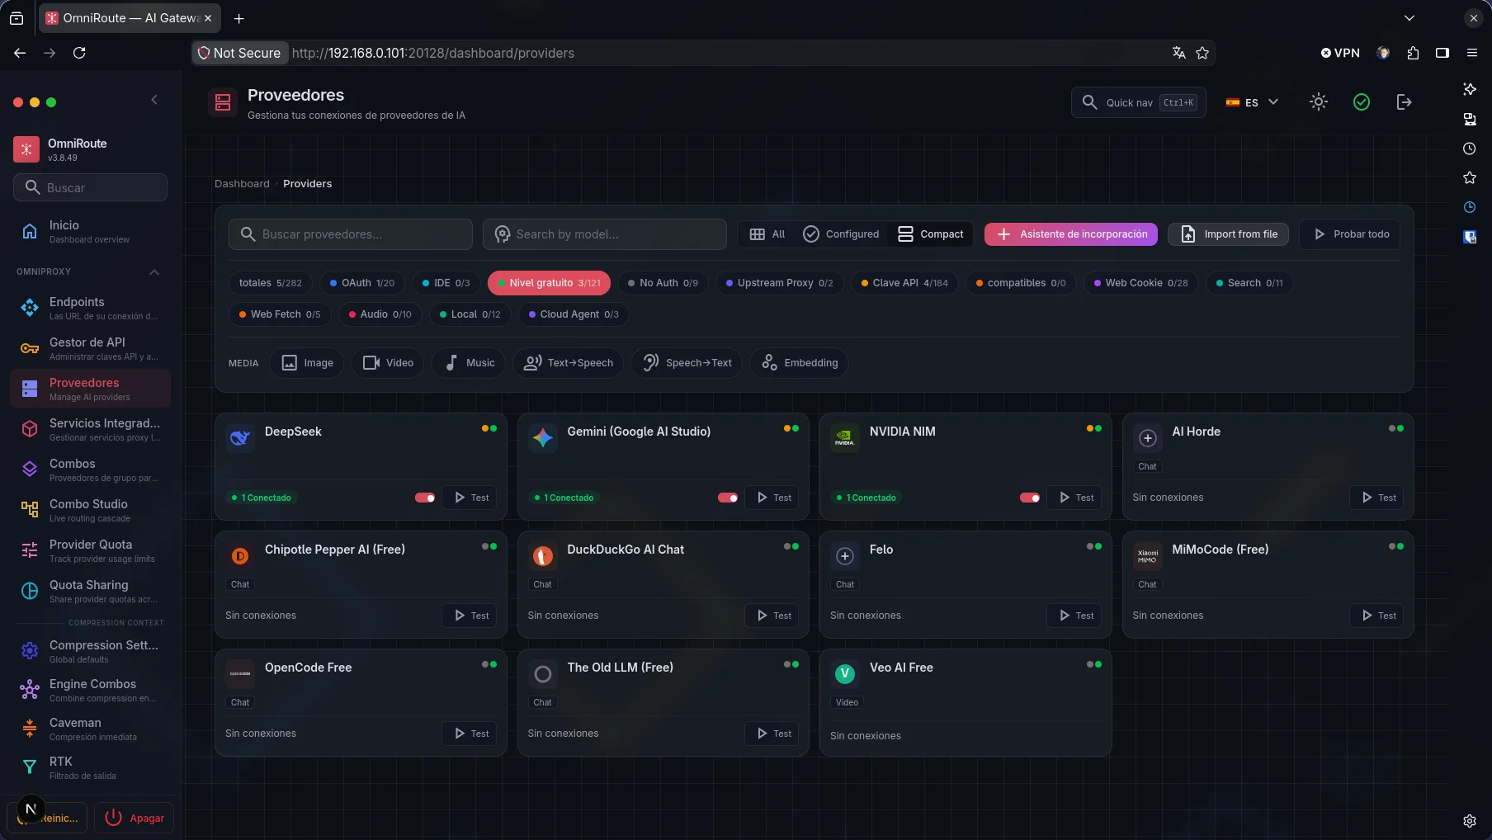This screenshot has height=840, width=1492.
Task: Click Import from file button
Action: tap(1228, 234)
